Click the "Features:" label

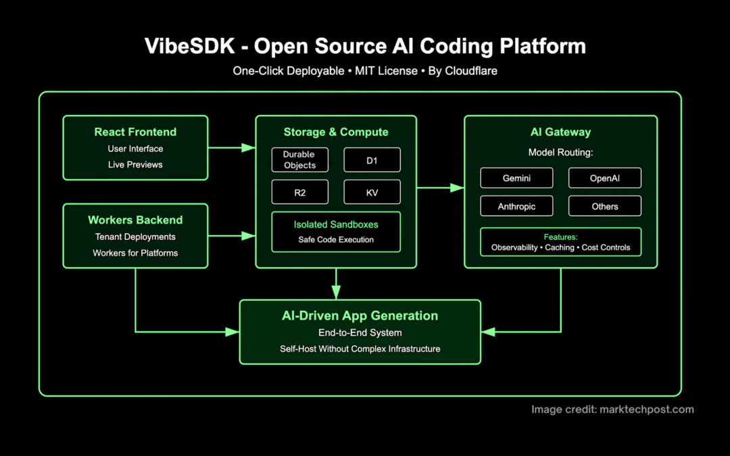pyautogui.click(x=560, y=237)
